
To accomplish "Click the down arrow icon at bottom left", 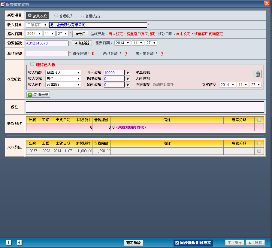I will pyautogui.click(x=19, y=242).
